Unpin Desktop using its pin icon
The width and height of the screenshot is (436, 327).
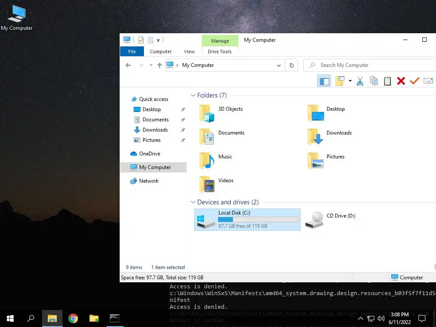point(183,109)
